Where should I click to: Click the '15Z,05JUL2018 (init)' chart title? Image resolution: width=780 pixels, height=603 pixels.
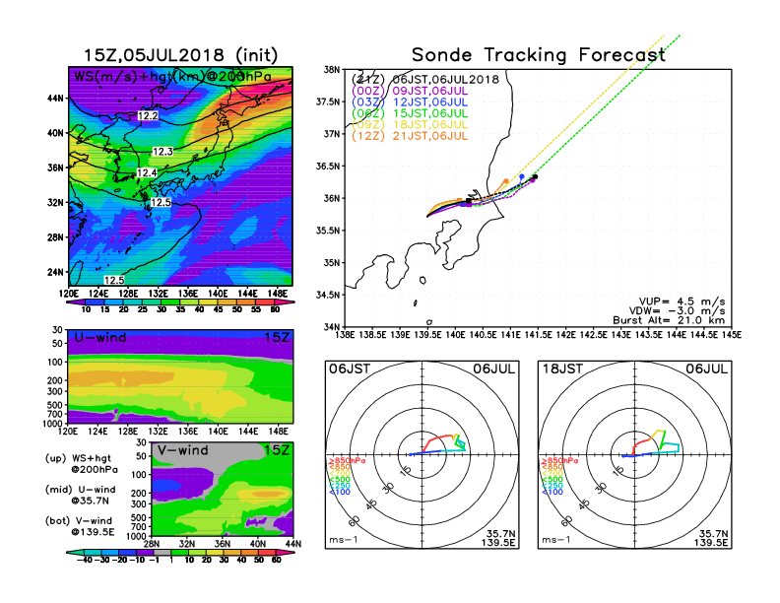coord(180,55)
